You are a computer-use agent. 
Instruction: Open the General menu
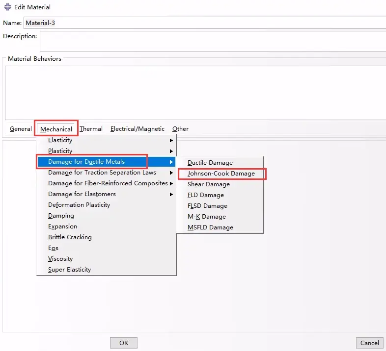click(x=21, y=129)
